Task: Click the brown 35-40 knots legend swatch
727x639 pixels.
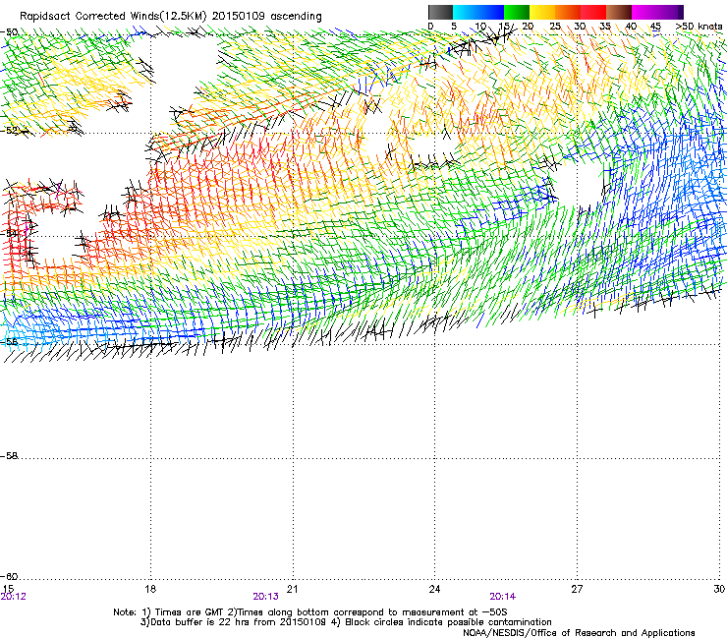Action: click(619, 12)
